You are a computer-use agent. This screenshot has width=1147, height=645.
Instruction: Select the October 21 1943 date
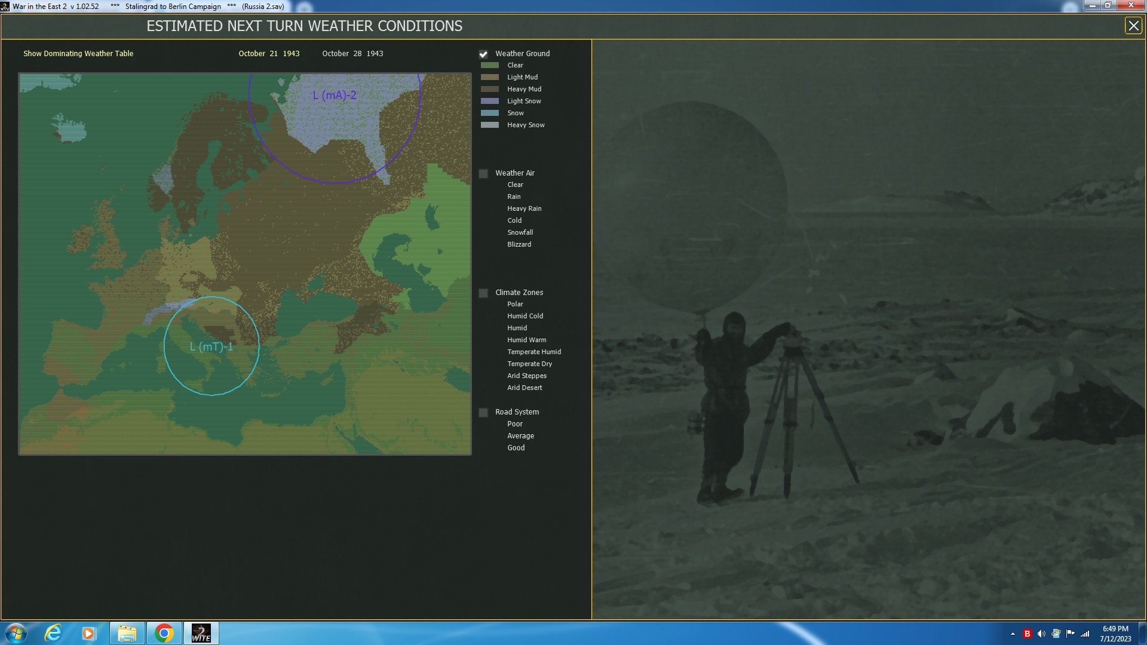(x=269, y=54)
